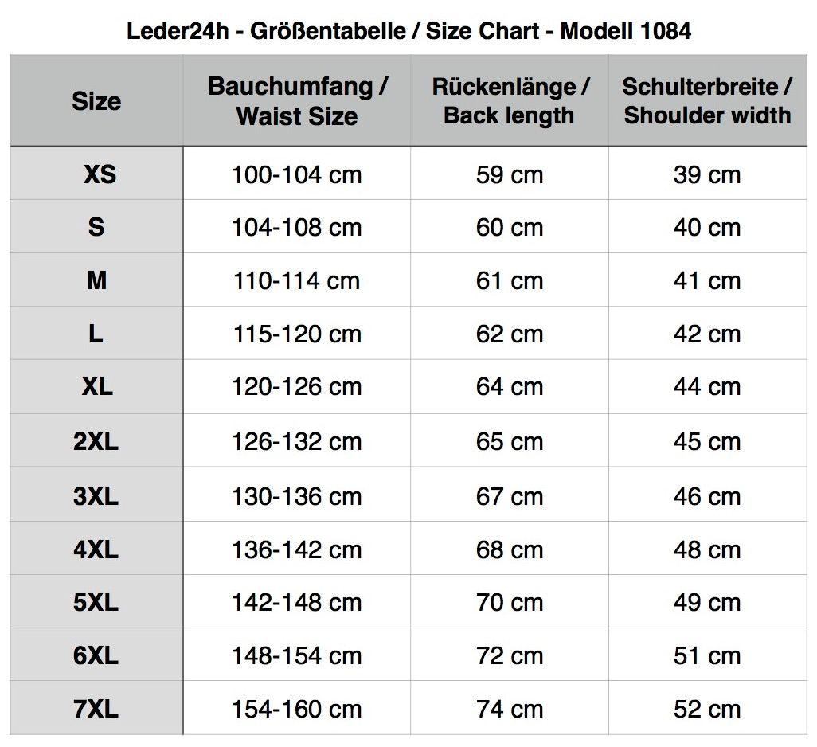
Task: Select the 2XL size row label
Action: (96, 441)
